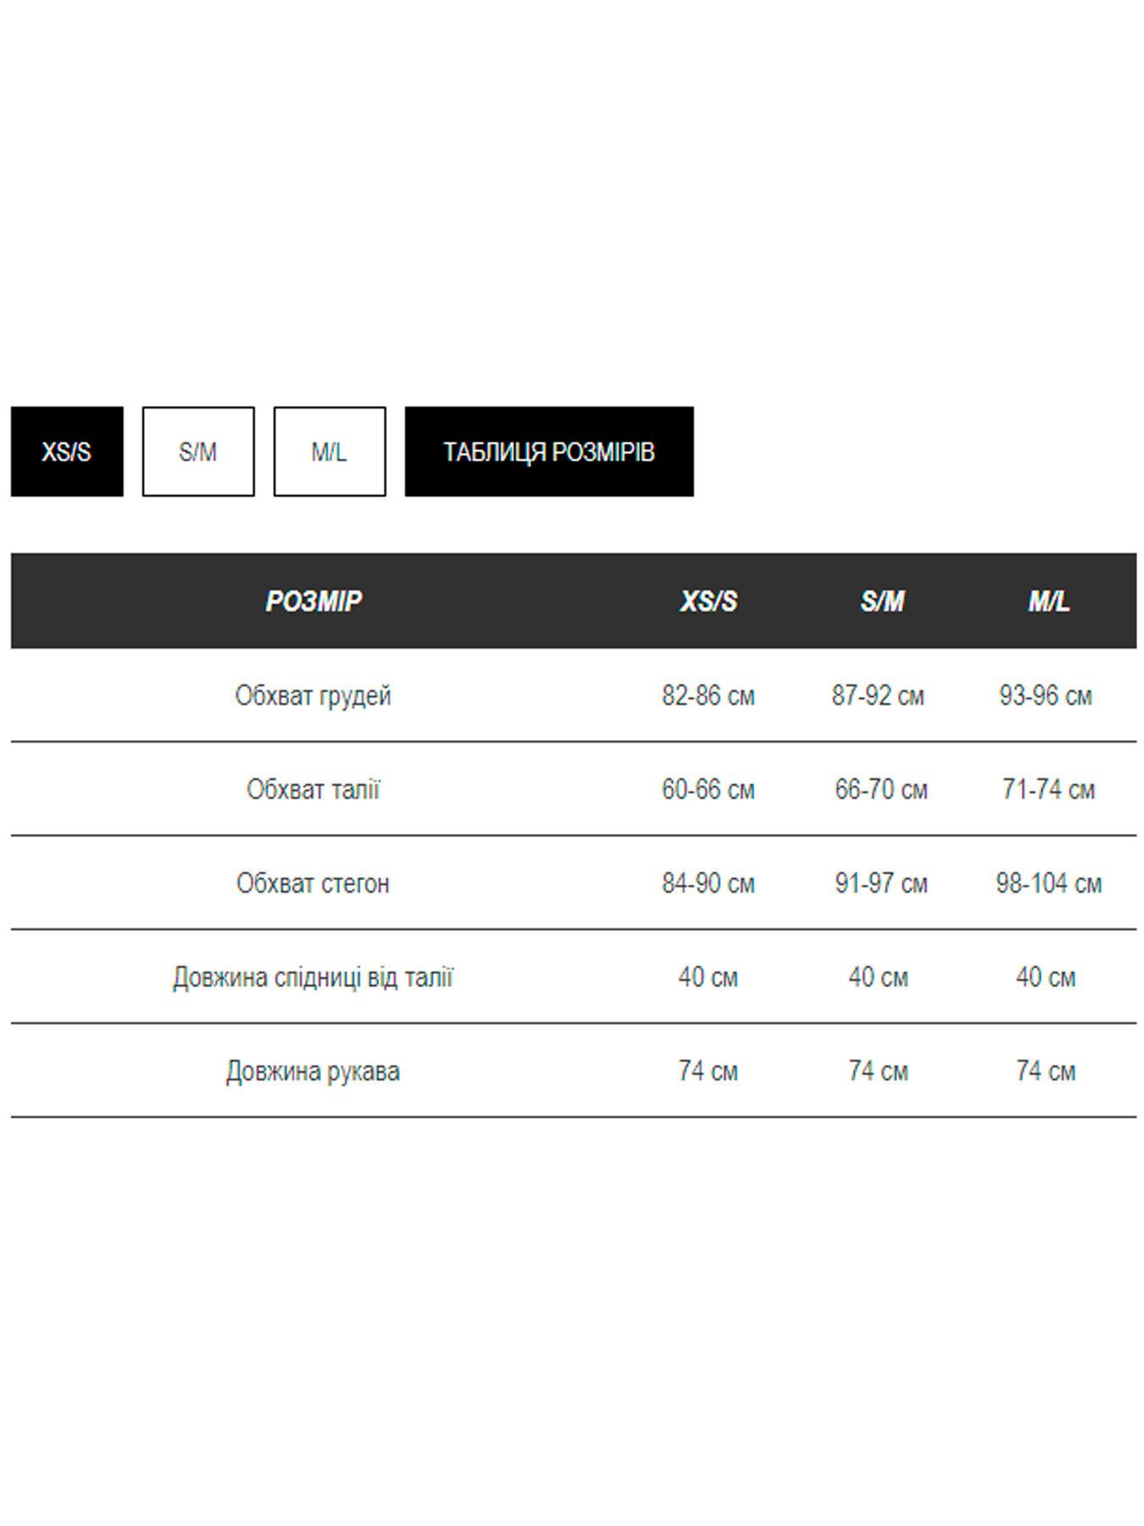Select the Обхват талії row label

click(x=314, y=789)
